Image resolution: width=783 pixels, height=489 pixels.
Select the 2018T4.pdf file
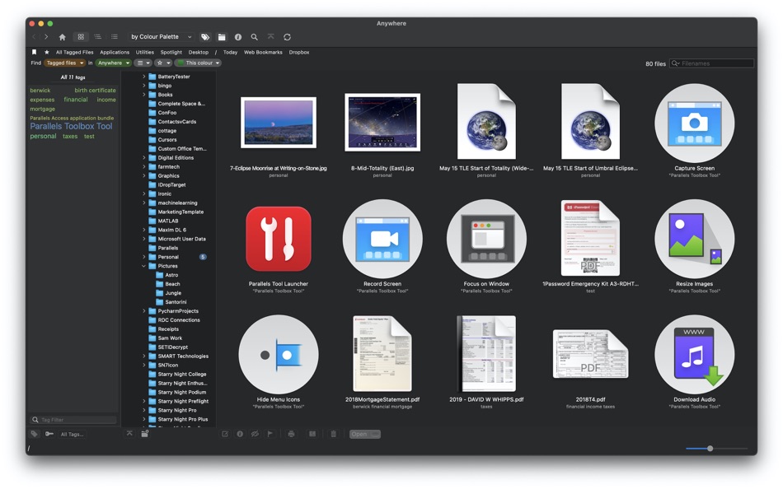pos(590,354)
